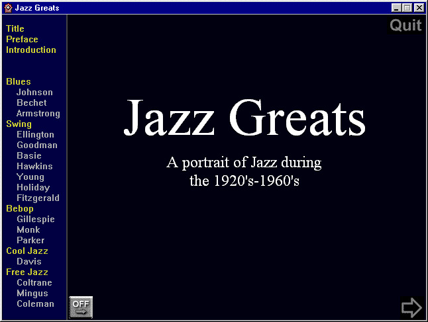The height and width of the screenshot is (322, 428).
Task: Open the Davis entry
Action: [x=29, y=262]
